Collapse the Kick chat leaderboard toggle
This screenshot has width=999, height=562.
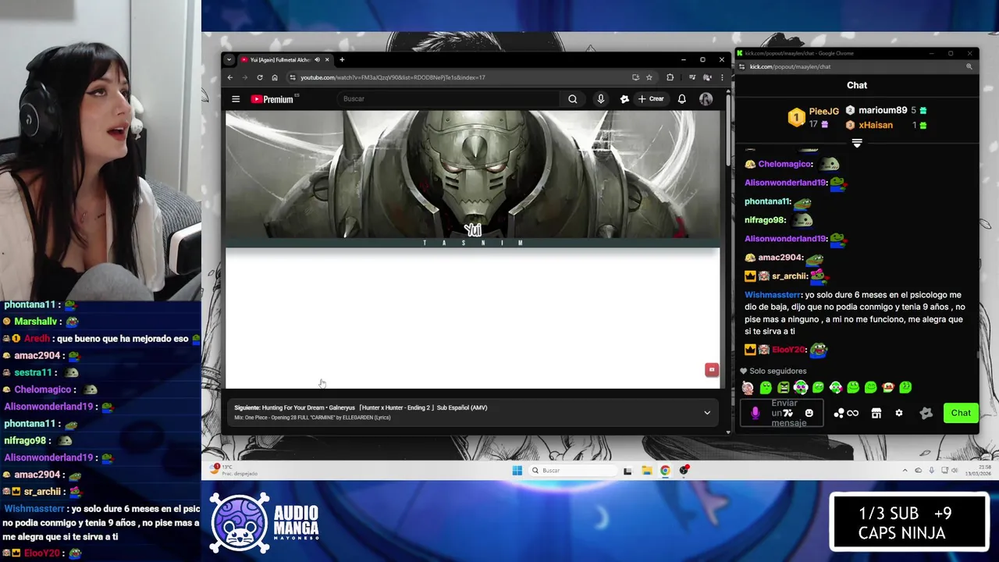tap(857, 144)
